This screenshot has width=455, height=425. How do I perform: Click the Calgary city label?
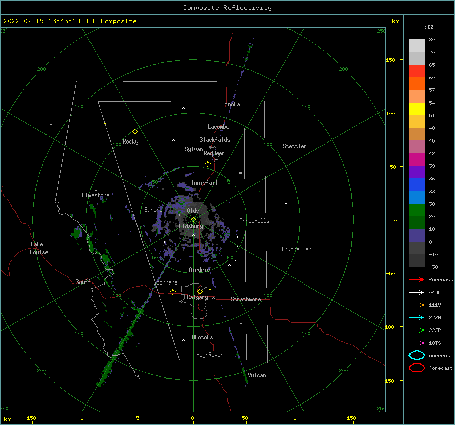point(197,297)
